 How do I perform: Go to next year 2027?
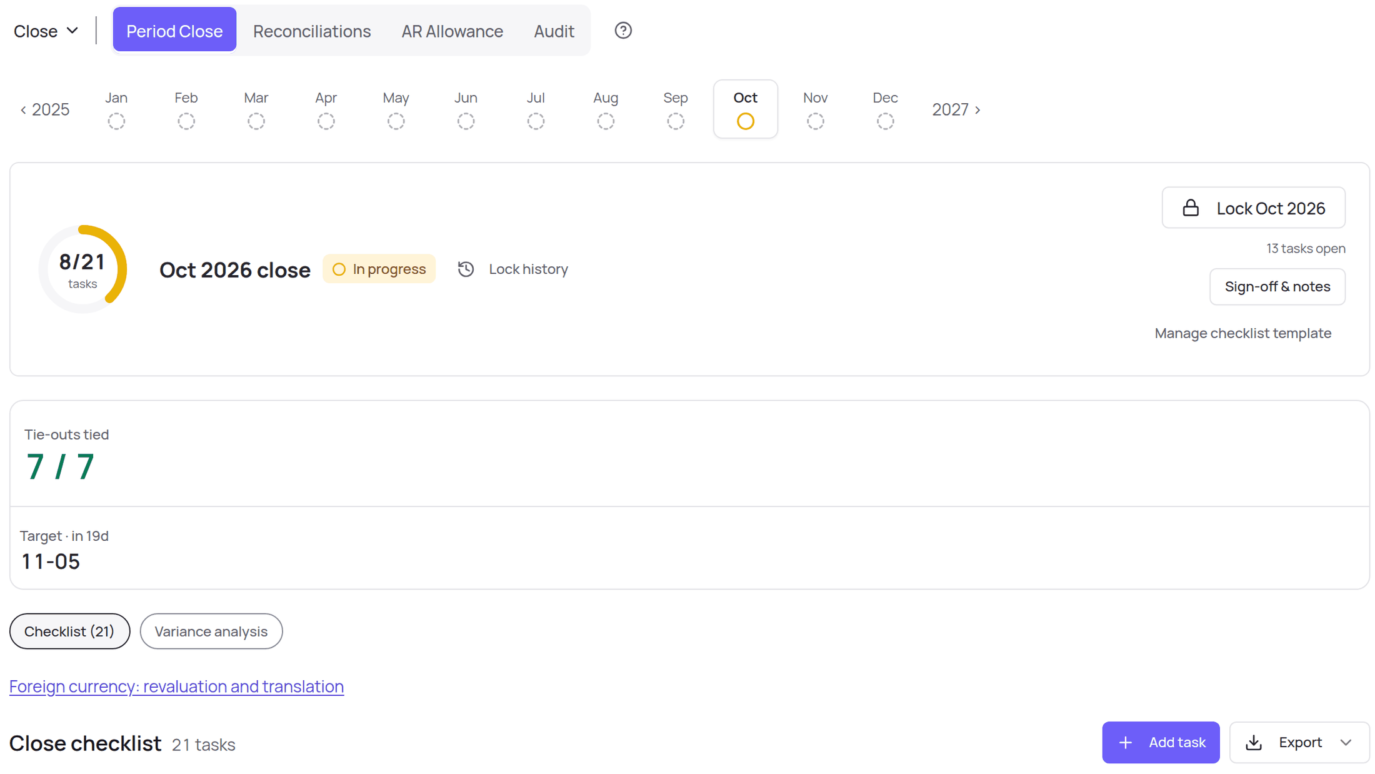tap(956, 109)
